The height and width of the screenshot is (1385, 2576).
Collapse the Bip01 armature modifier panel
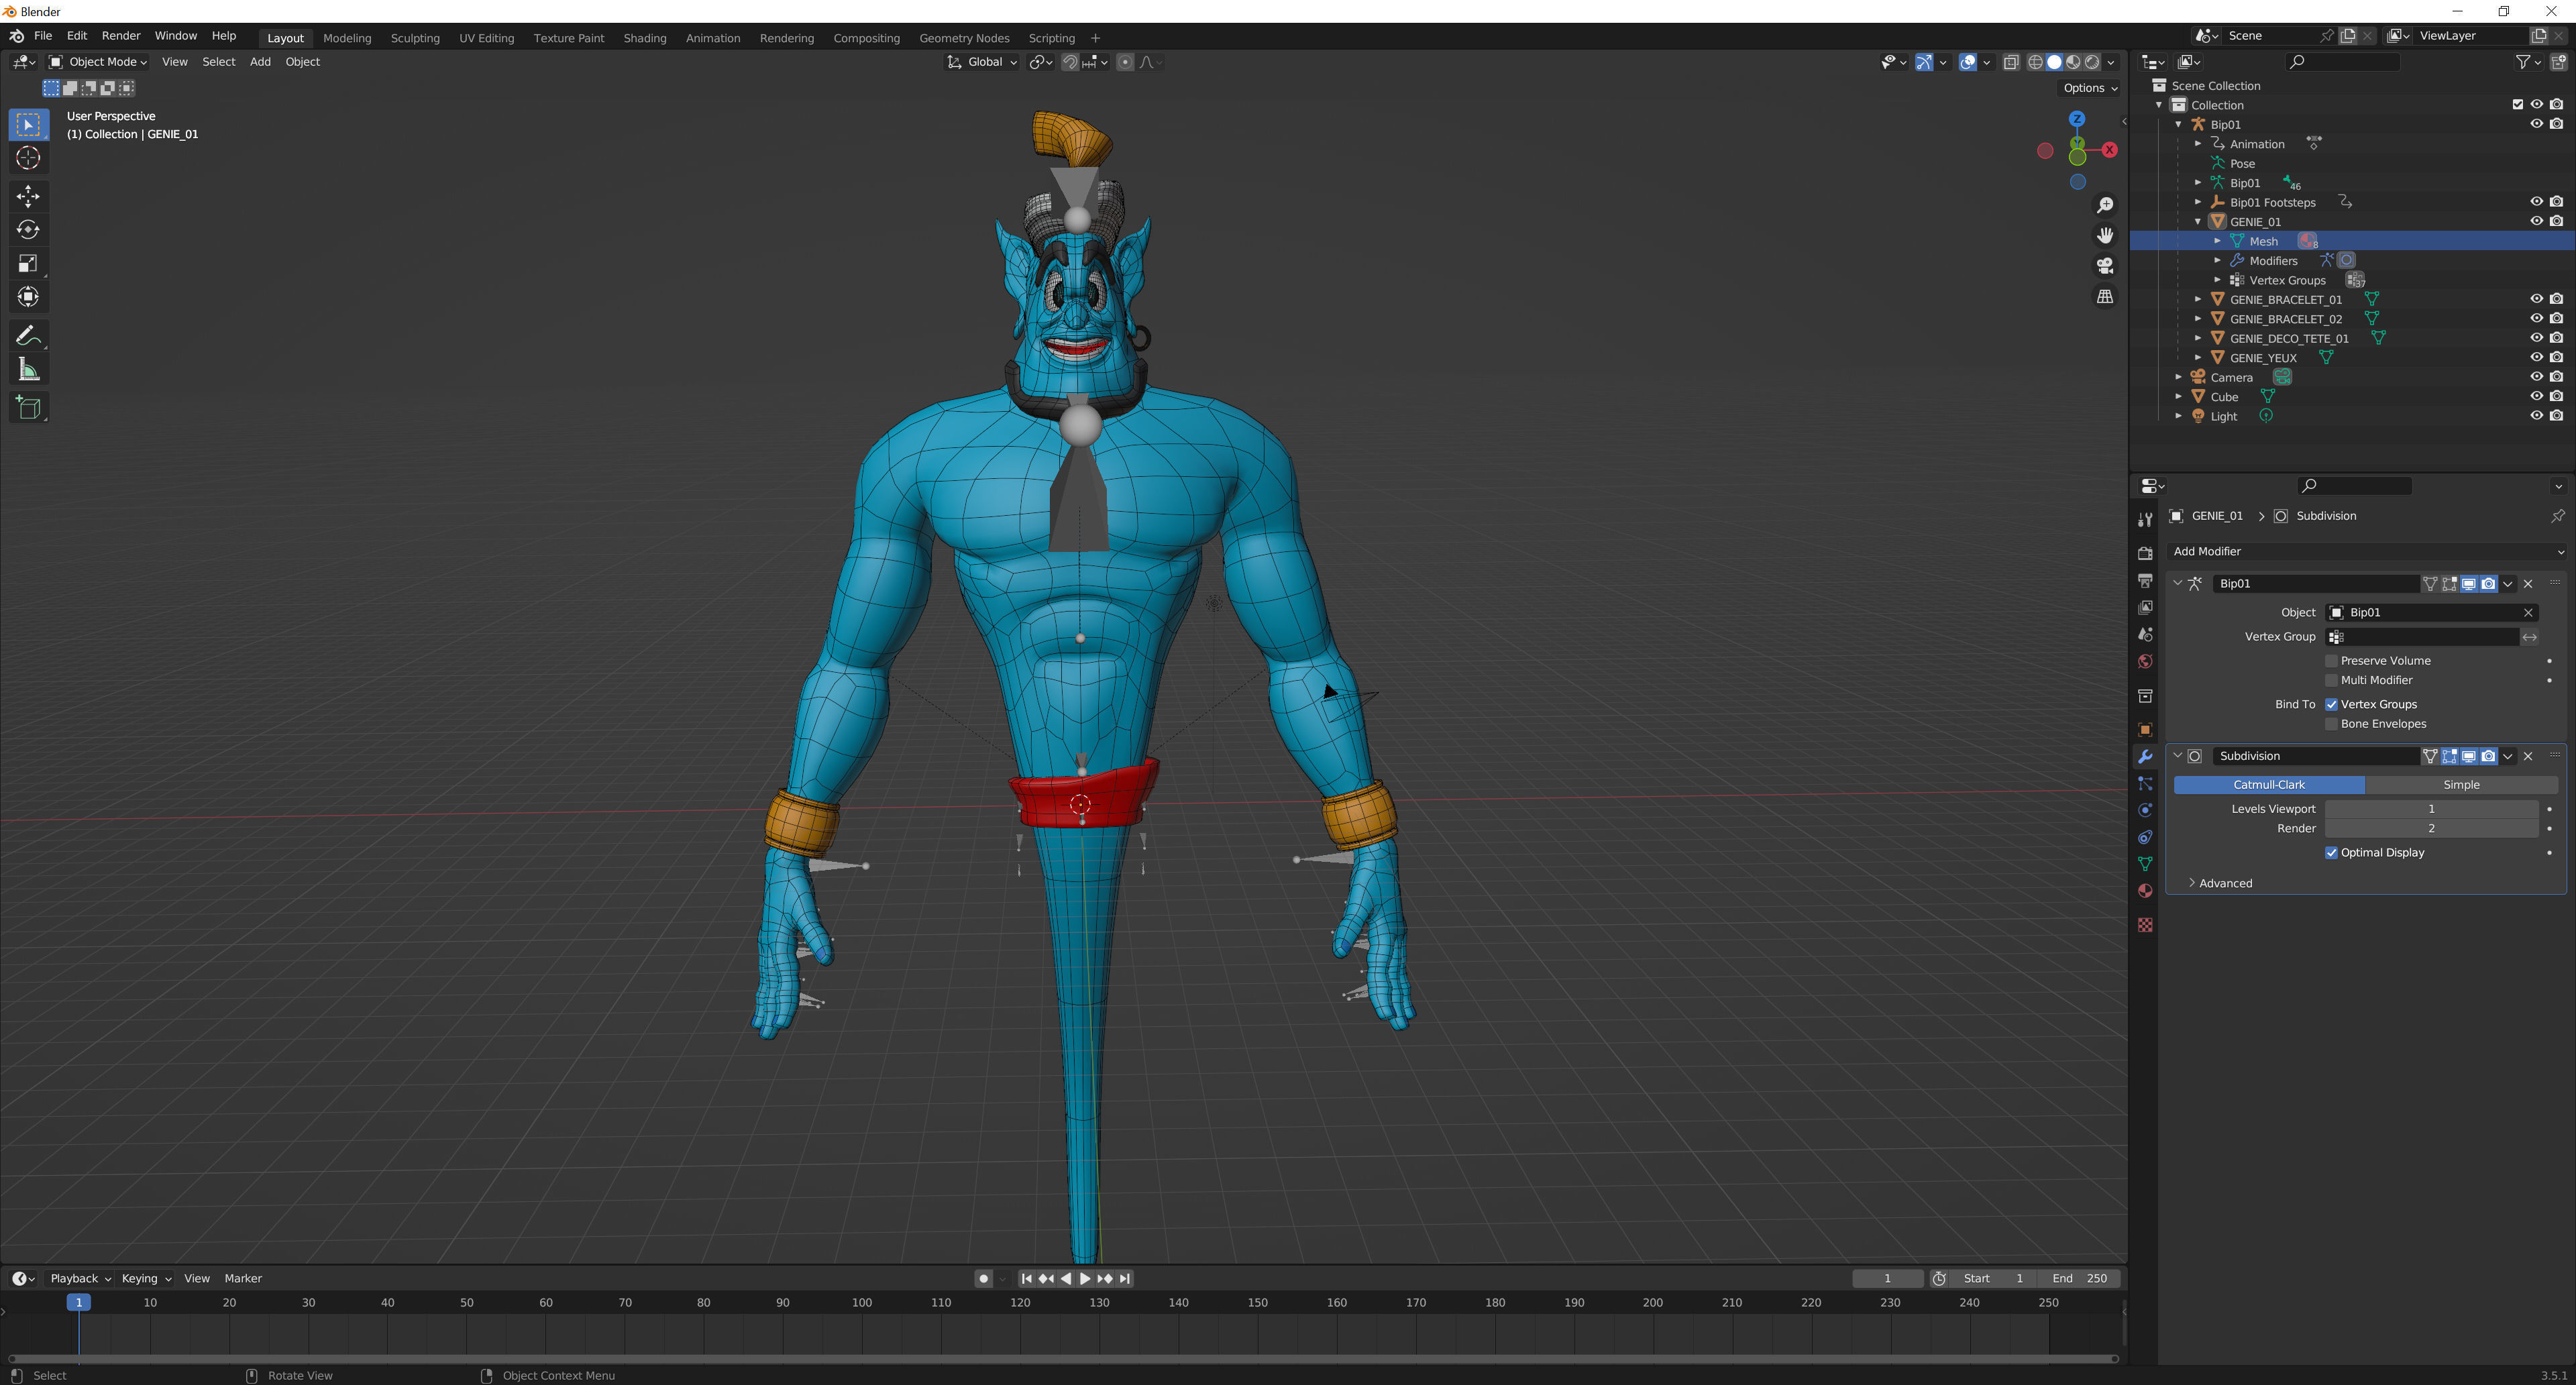[x=2178, y=583]
